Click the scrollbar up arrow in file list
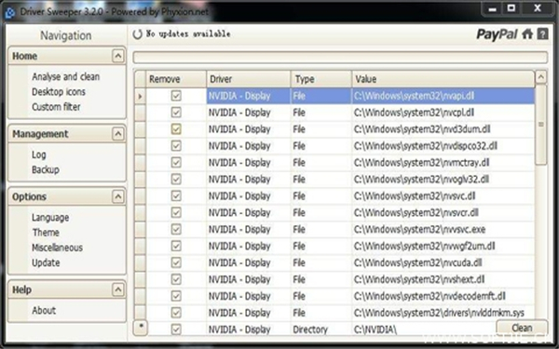This screenshot has height=349, width=559. (x=541, y=76)
